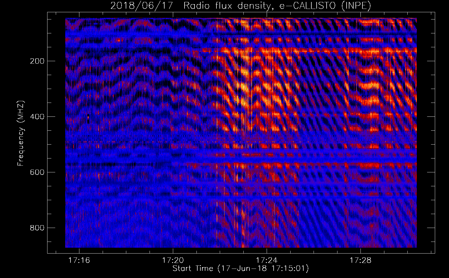Click the 17:20 time tick label

point(173,260)
